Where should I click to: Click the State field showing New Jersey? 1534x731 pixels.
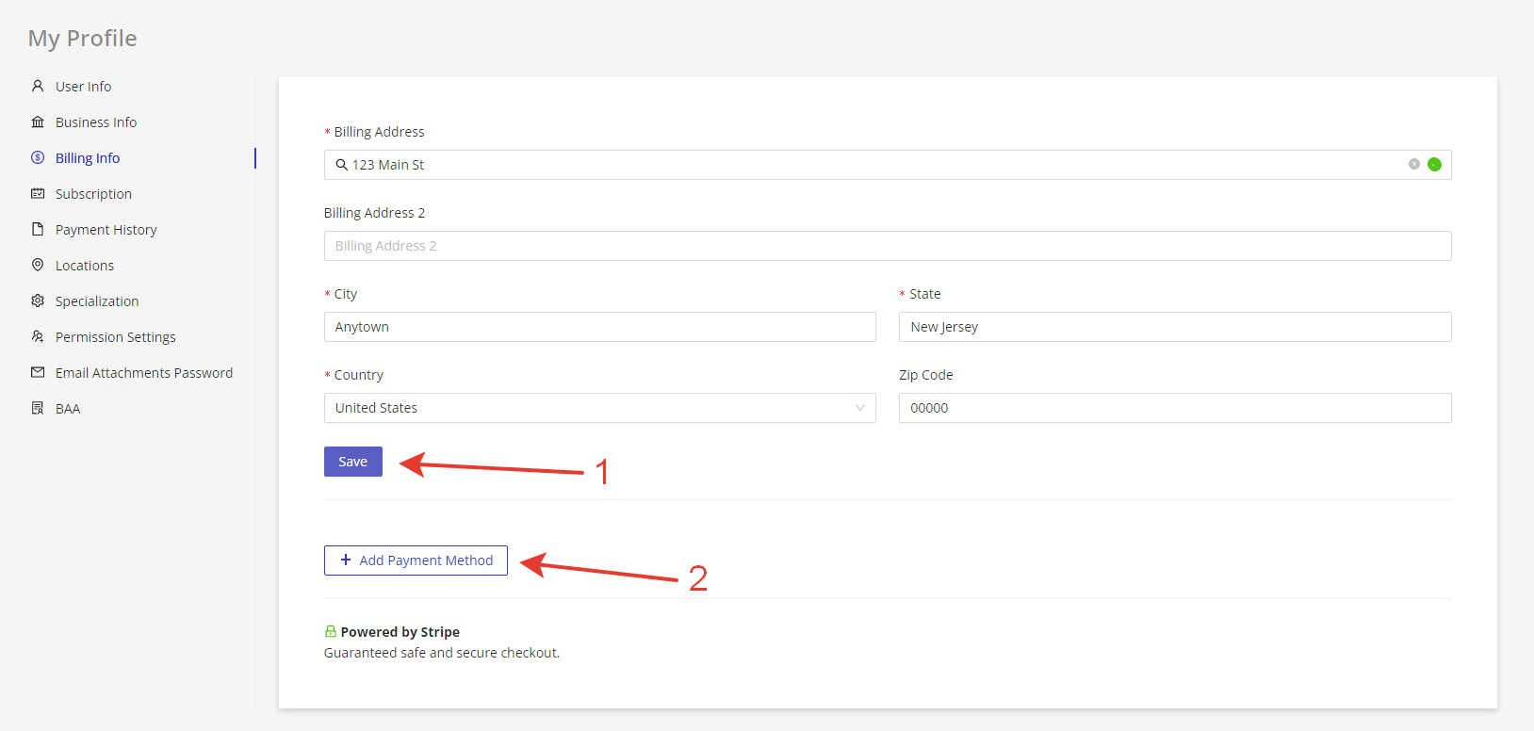pos(1174,327)
